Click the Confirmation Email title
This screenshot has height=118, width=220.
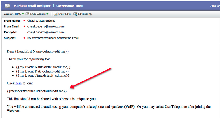tap(70, 6)
